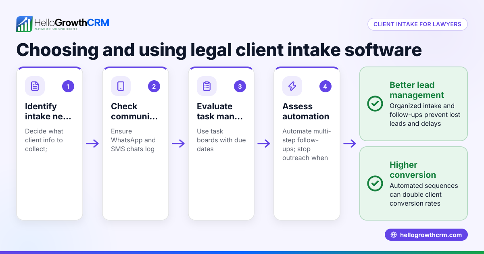
Task: Click the 'Higher conversion' heading
Action: click(413, 170)
